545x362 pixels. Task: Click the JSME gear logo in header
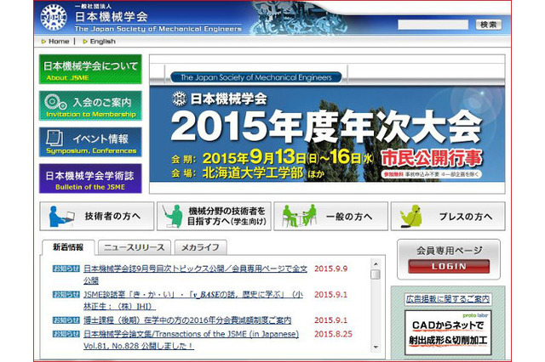point(53,17)
